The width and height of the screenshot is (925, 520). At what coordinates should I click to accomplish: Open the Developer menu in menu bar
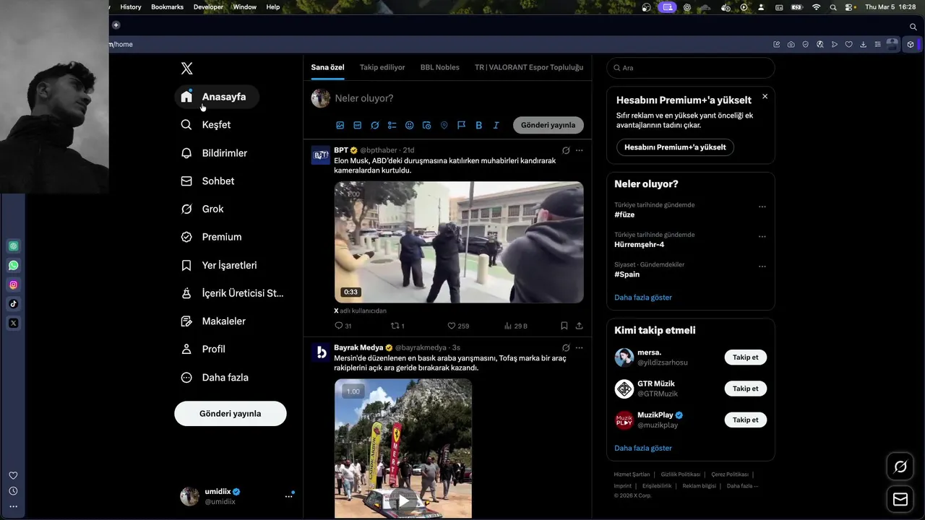click(x=208, y=6)
